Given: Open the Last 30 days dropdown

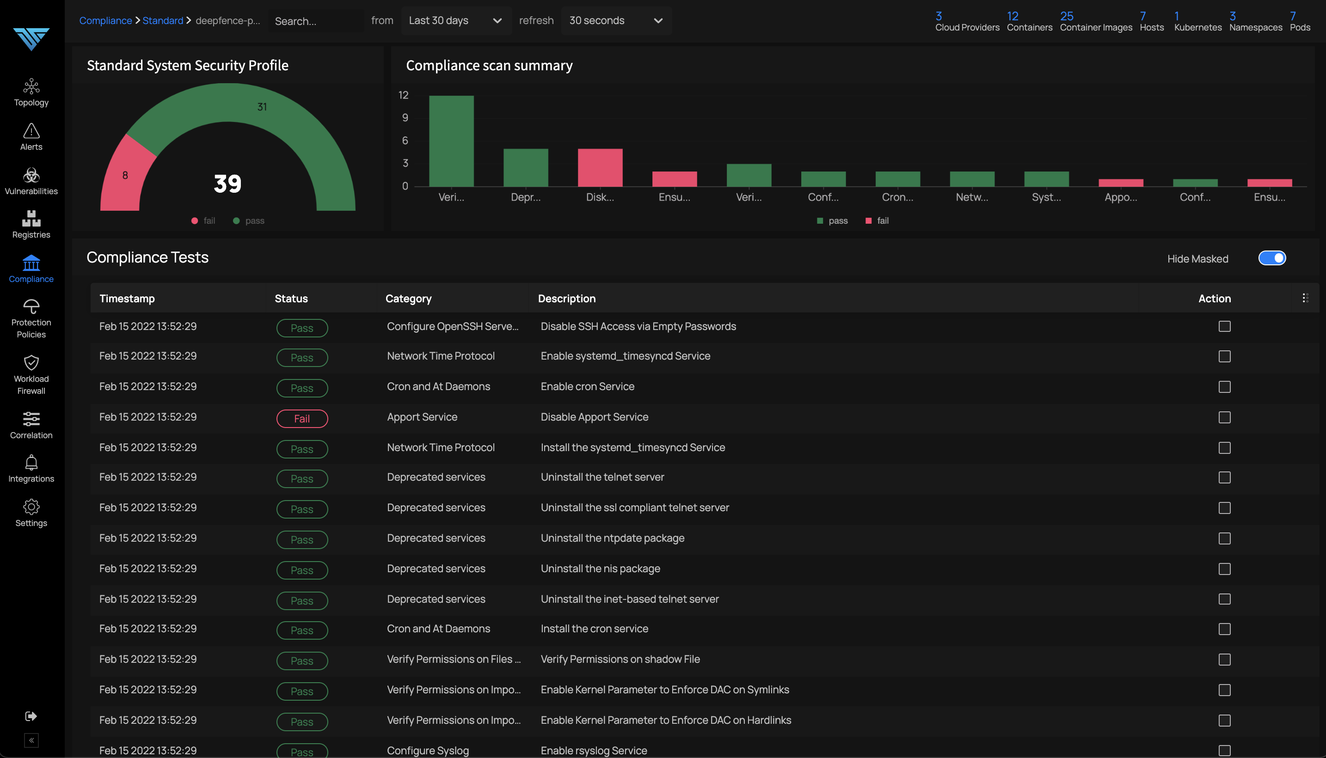Looking at the screenshot, I should coord(455,21).
